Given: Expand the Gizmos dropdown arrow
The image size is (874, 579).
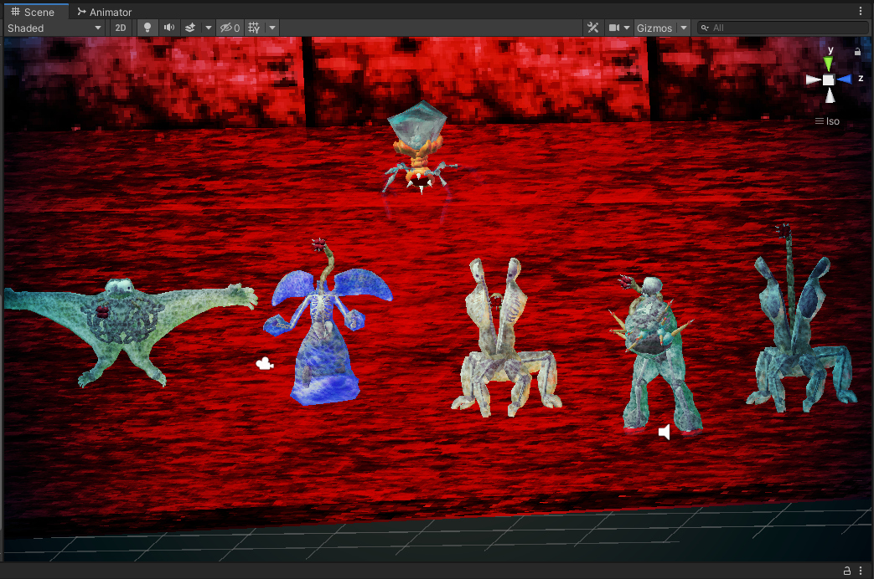Looking at the screenshot, I should pos(684,28).
